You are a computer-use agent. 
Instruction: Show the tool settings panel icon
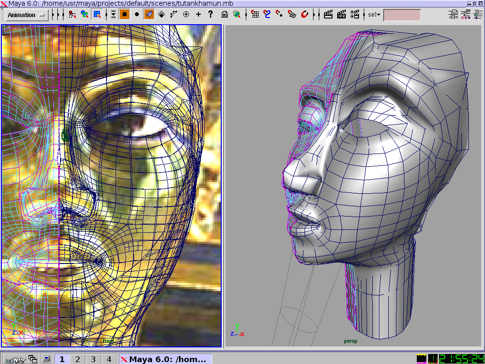[466, 14]
